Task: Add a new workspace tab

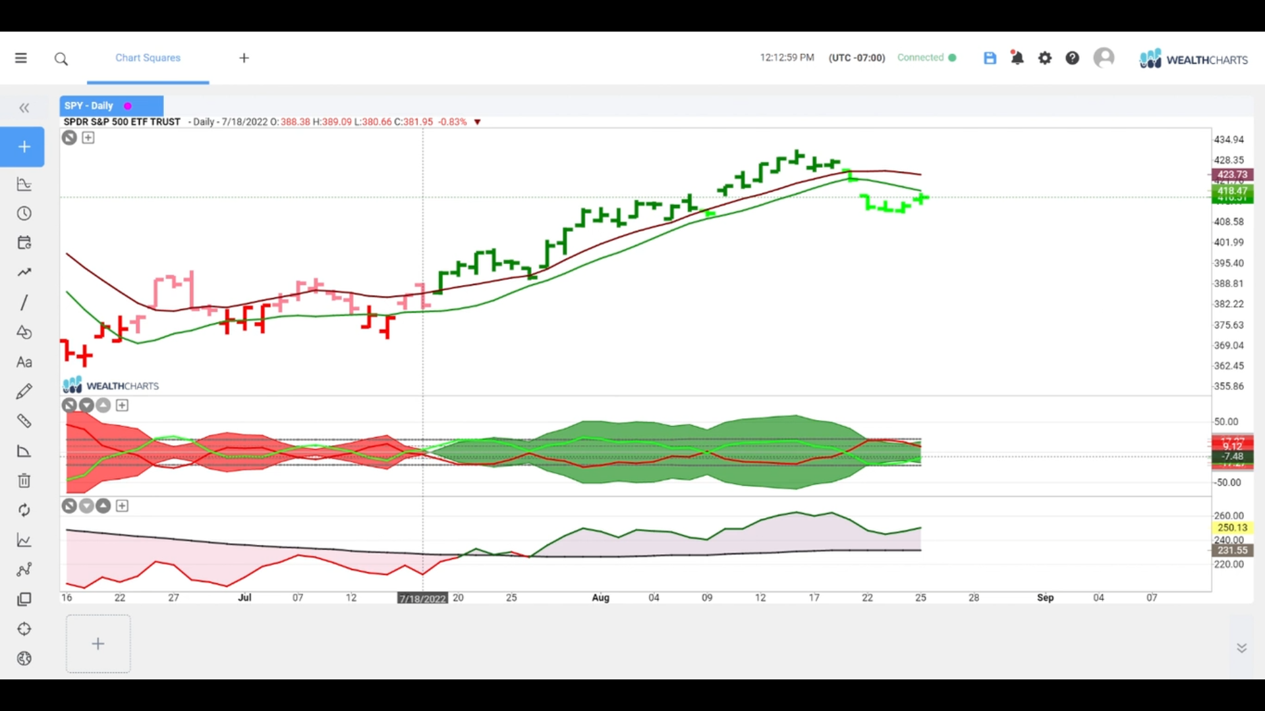Action: tap(244, 58)
